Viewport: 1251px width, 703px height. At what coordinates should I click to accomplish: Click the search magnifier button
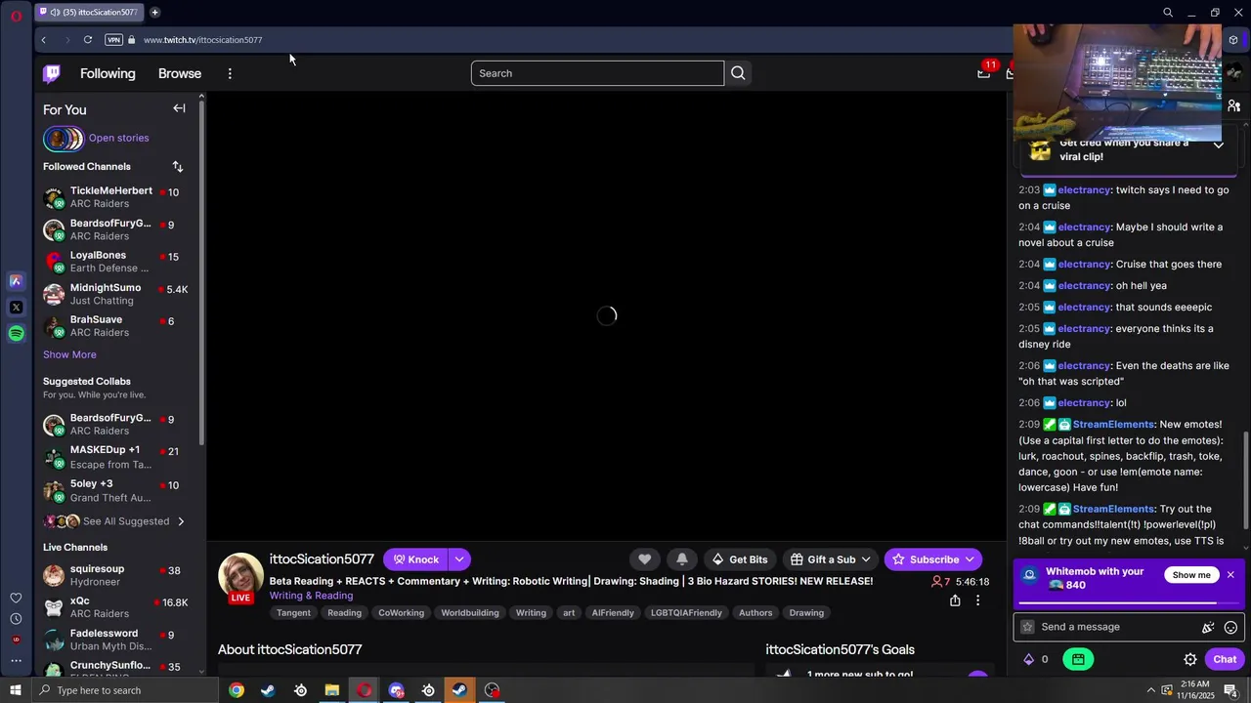click(738, 73)
